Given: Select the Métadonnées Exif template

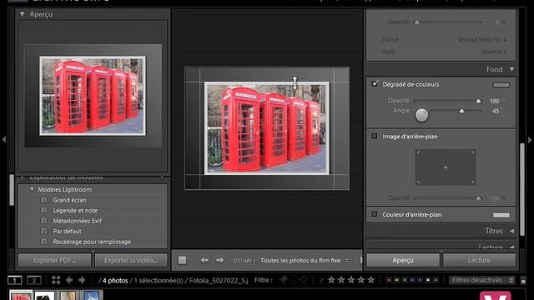Looking at the screenshot, I should pos(78,221).
